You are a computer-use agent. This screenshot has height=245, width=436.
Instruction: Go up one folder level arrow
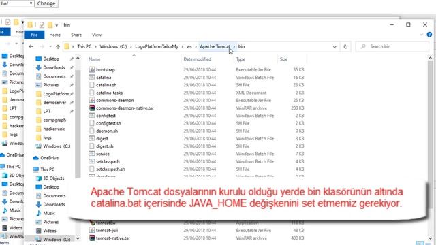pyautogui.click(x=58, y=46)
